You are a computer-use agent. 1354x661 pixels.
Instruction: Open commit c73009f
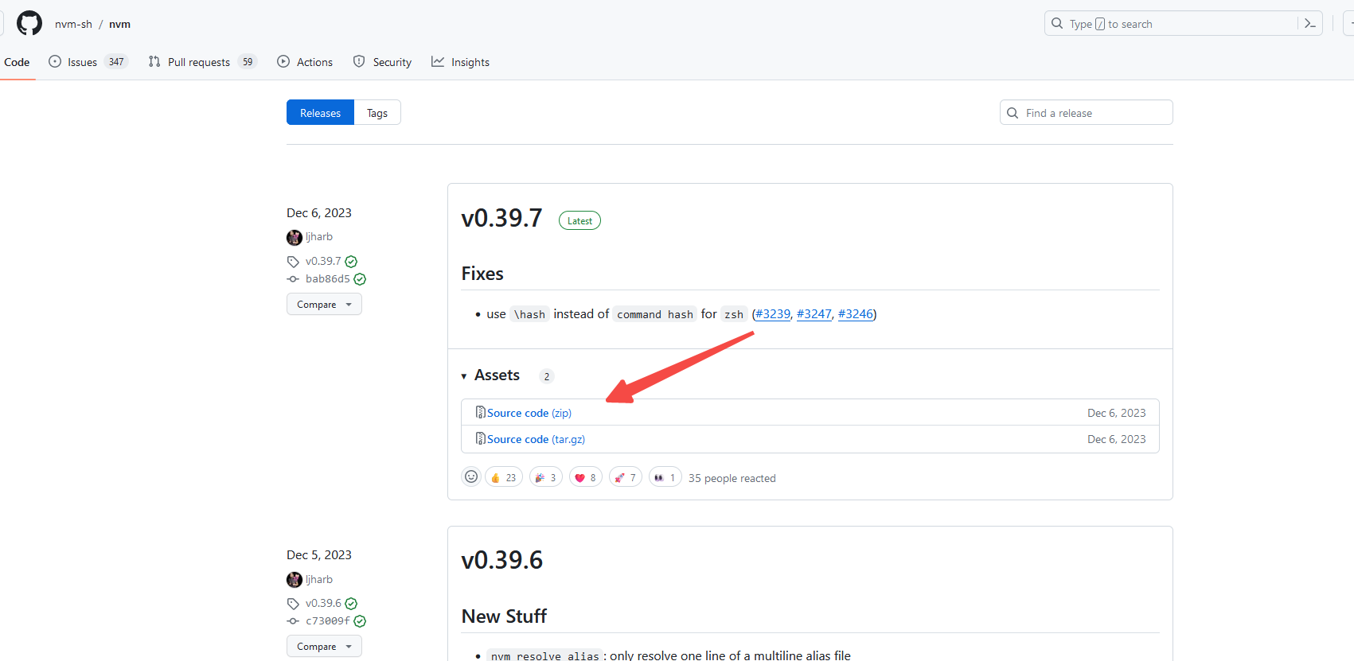click(328, 621)
